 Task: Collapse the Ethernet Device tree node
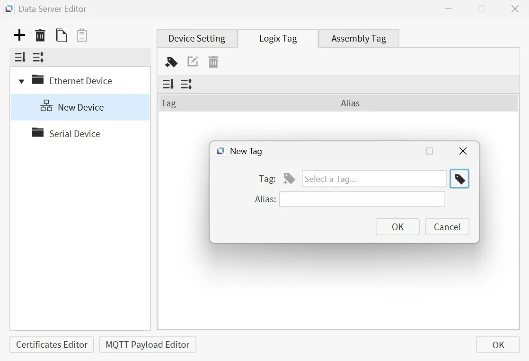(x=21, y=82)
